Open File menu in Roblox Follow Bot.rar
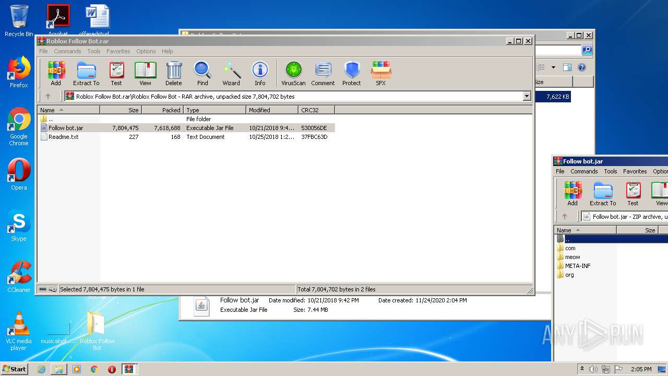 click(x=43, y=51)
